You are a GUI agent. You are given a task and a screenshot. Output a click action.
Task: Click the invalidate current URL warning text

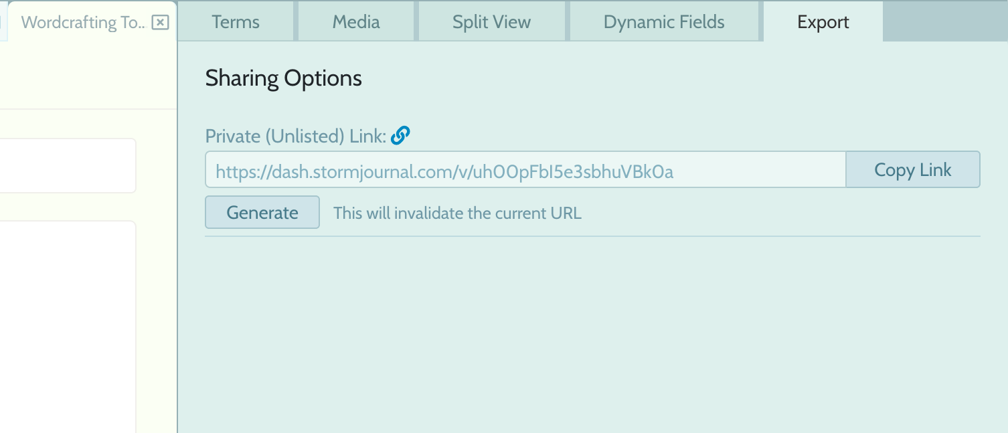458,213
